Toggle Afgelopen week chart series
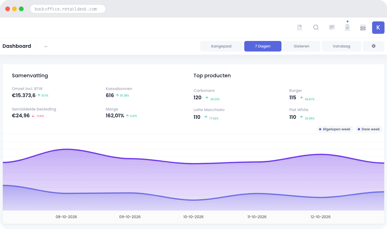The height and width of the screenshot is (229, 387). point(335,129)
